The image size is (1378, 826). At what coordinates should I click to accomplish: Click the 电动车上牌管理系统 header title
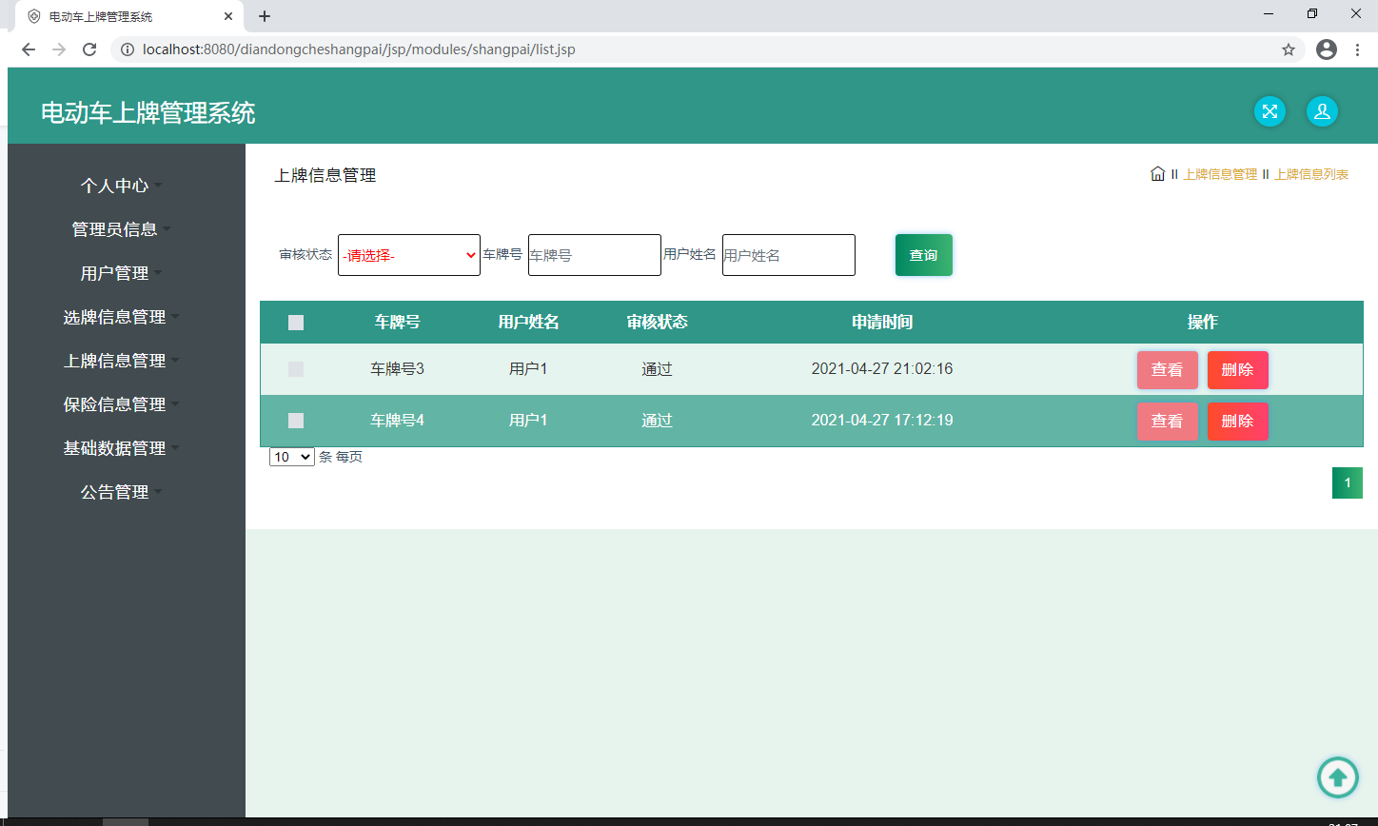[148, 113]
